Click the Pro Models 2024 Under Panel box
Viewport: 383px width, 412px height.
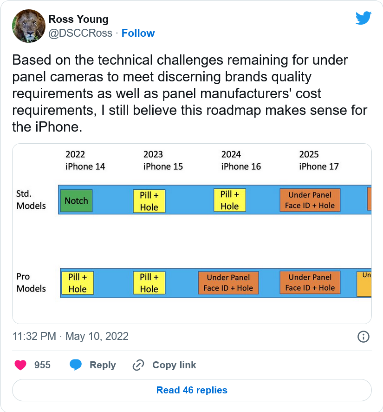tap(228, 283)
